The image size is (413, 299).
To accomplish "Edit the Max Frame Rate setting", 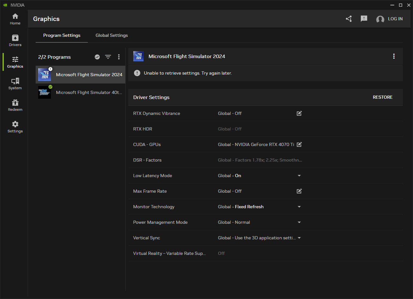I will click(299, 191).
